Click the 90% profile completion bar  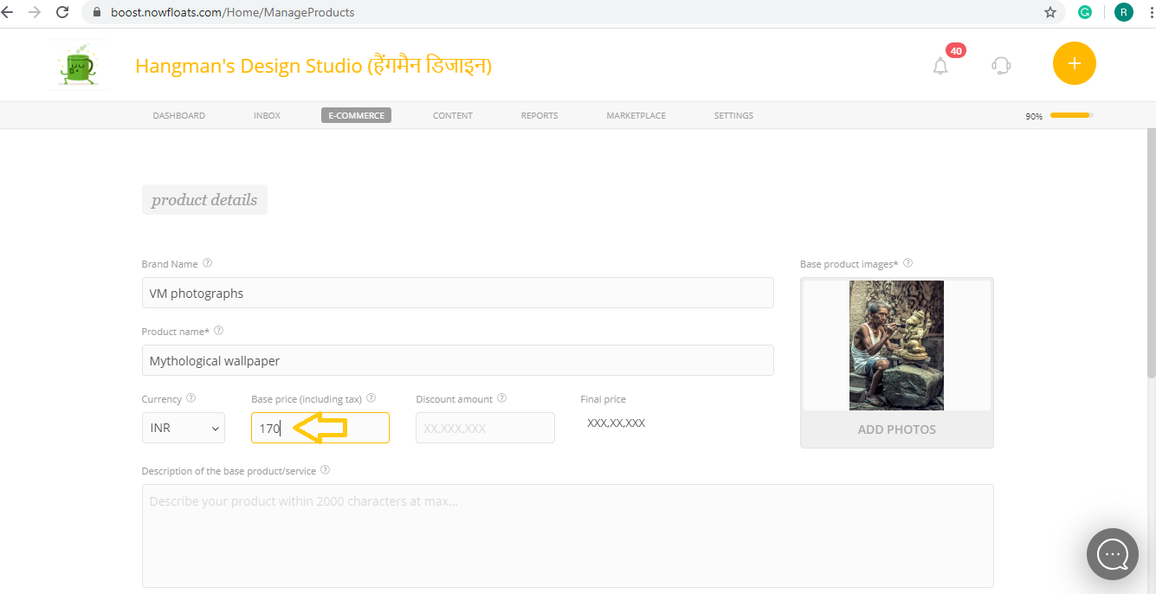[x=1071, y=115]
